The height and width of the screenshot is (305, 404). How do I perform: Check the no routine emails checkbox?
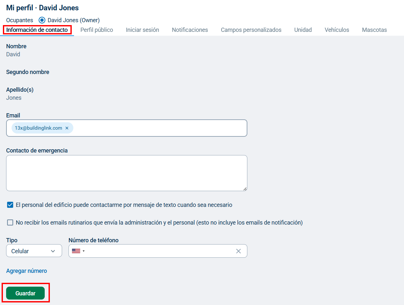click(x=10, y=223)
